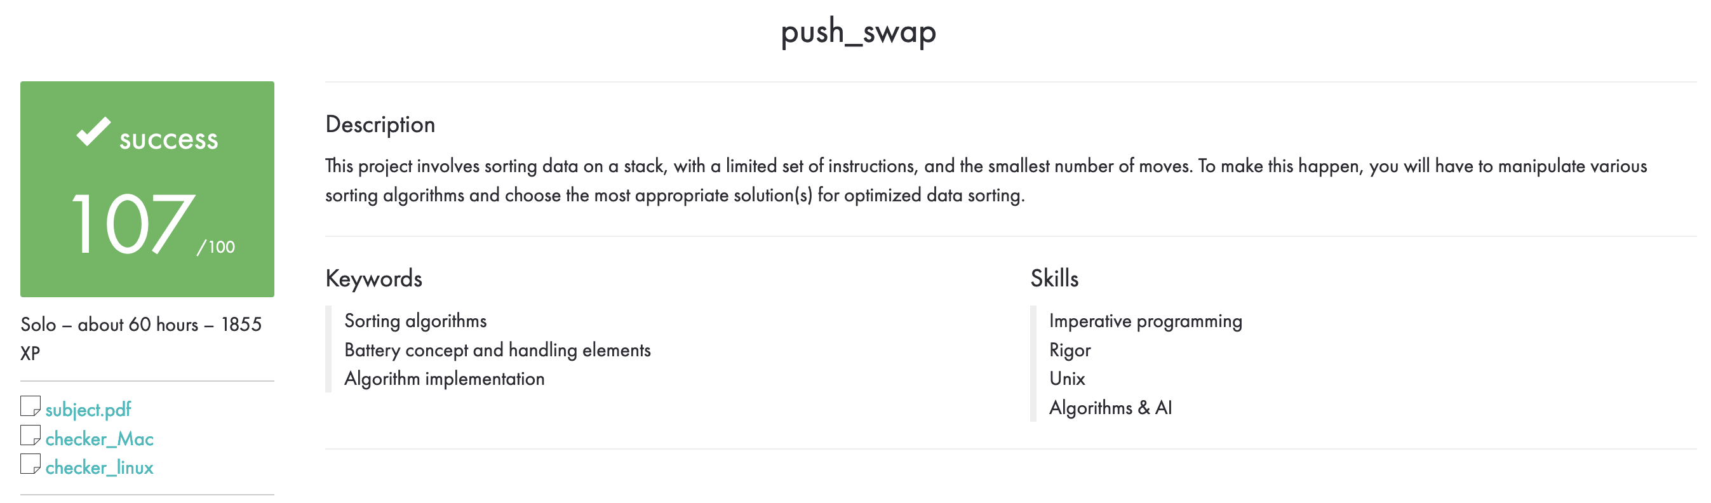Download the checker_Mac file
Viewport: 1711px width, 503px height.
(100, 439)
